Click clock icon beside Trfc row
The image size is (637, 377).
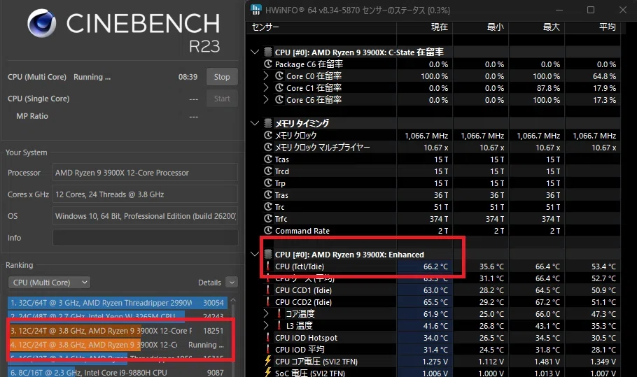pos(267,218)
